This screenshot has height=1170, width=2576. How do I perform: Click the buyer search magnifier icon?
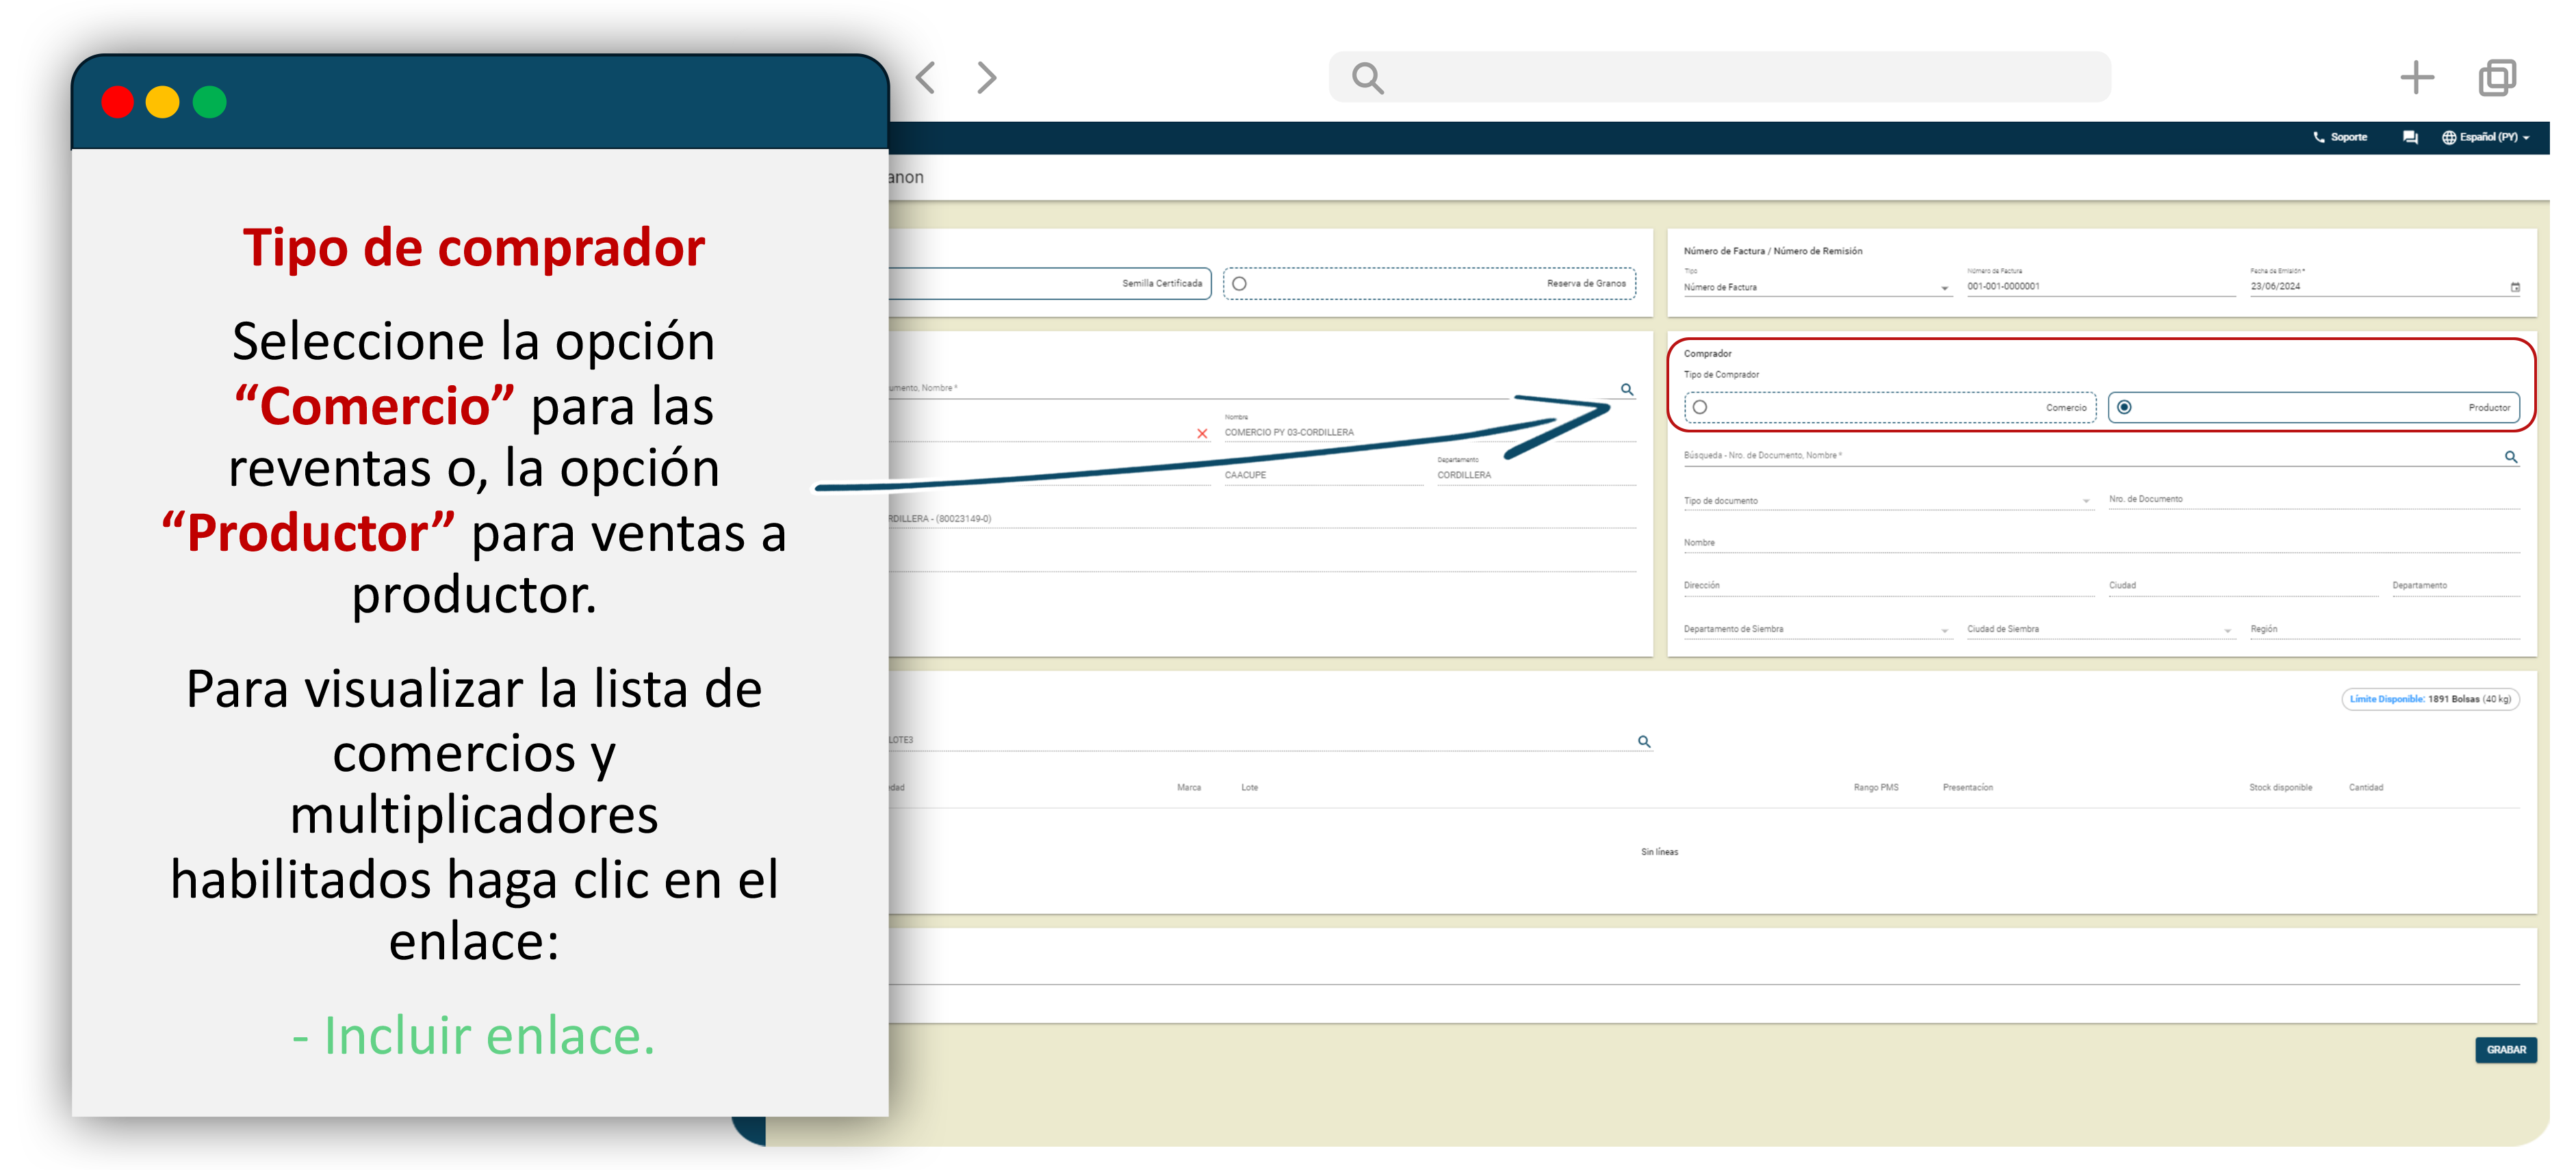click(2510, 457)
